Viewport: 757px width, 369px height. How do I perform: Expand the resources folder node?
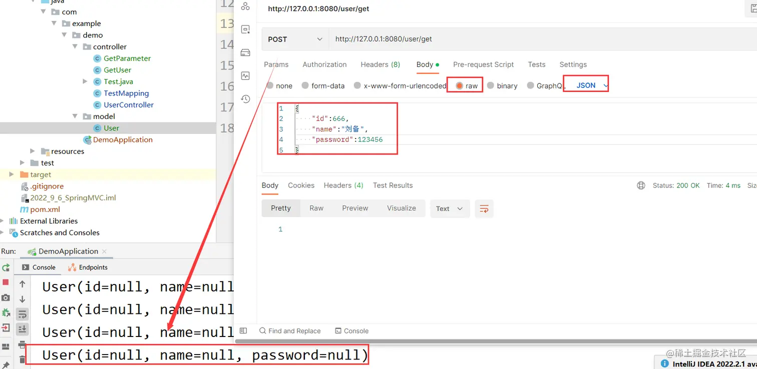[x=33, y=151]
